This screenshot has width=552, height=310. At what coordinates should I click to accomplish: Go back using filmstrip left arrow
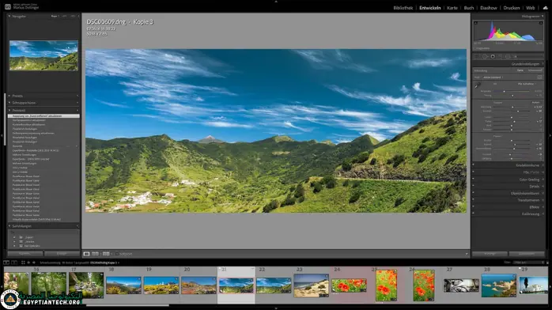coord(29,263)
